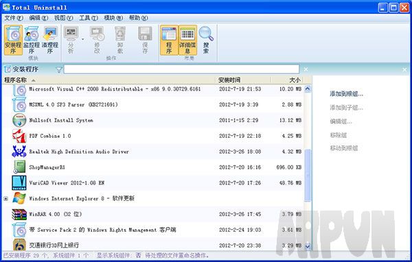Select the 交通银行3D网上银行 icon

click(x=19, y=245)
